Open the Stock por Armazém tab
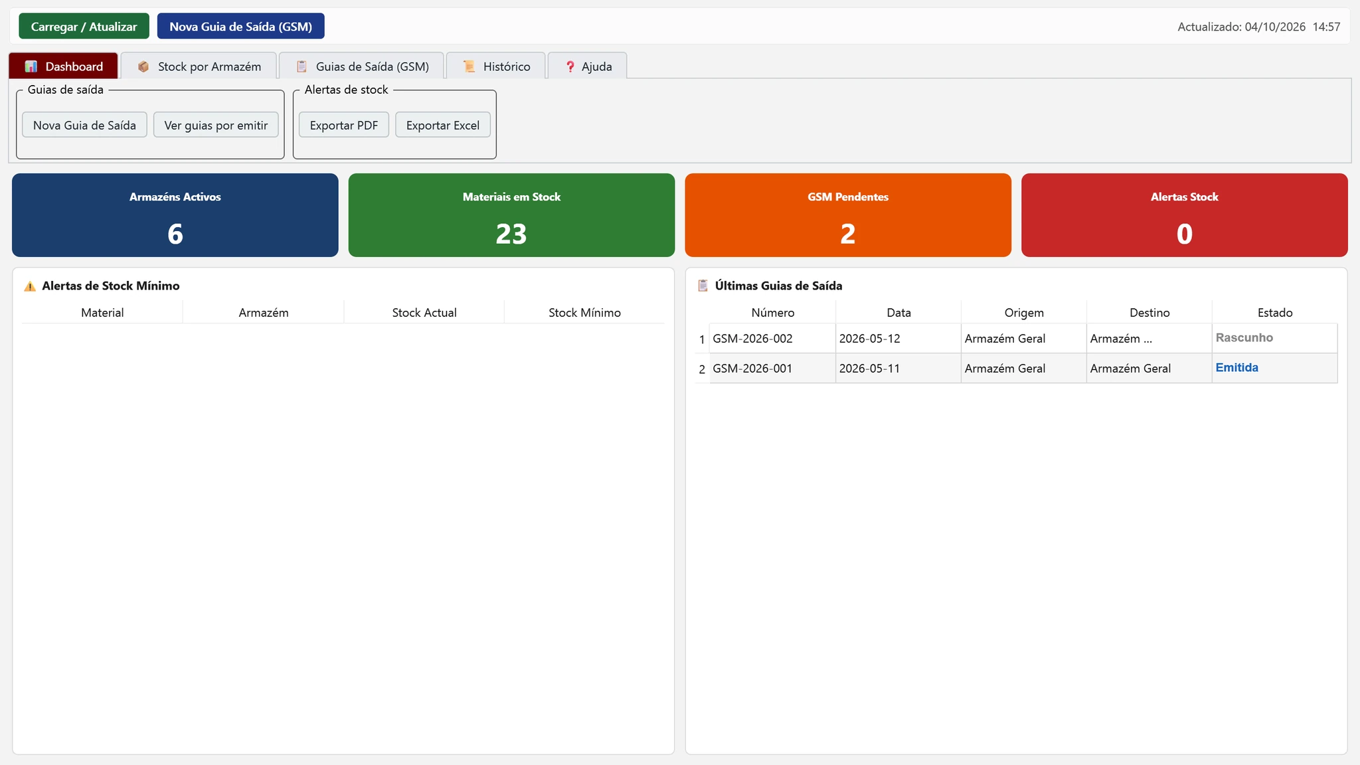 [x=199, y=66]
